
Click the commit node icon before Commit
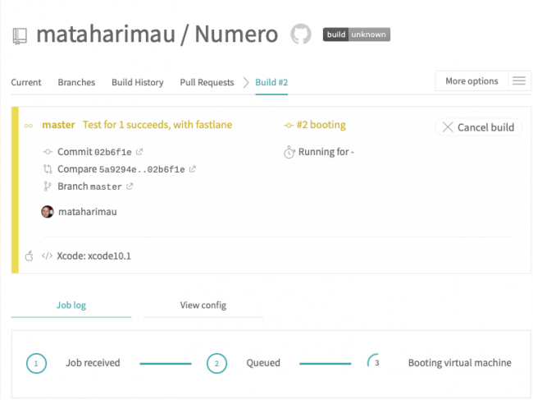[48, 152]
